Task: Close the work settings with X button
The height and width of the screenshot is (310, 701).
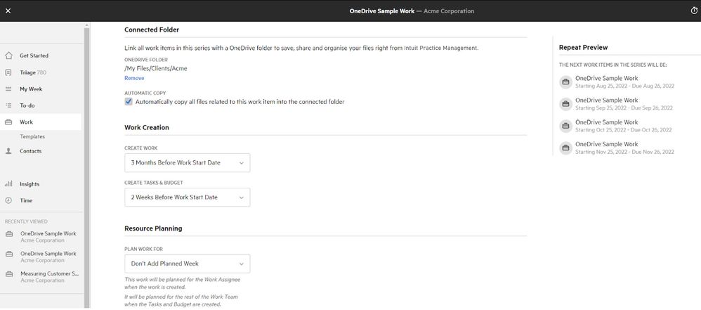Action: [8, 11]
